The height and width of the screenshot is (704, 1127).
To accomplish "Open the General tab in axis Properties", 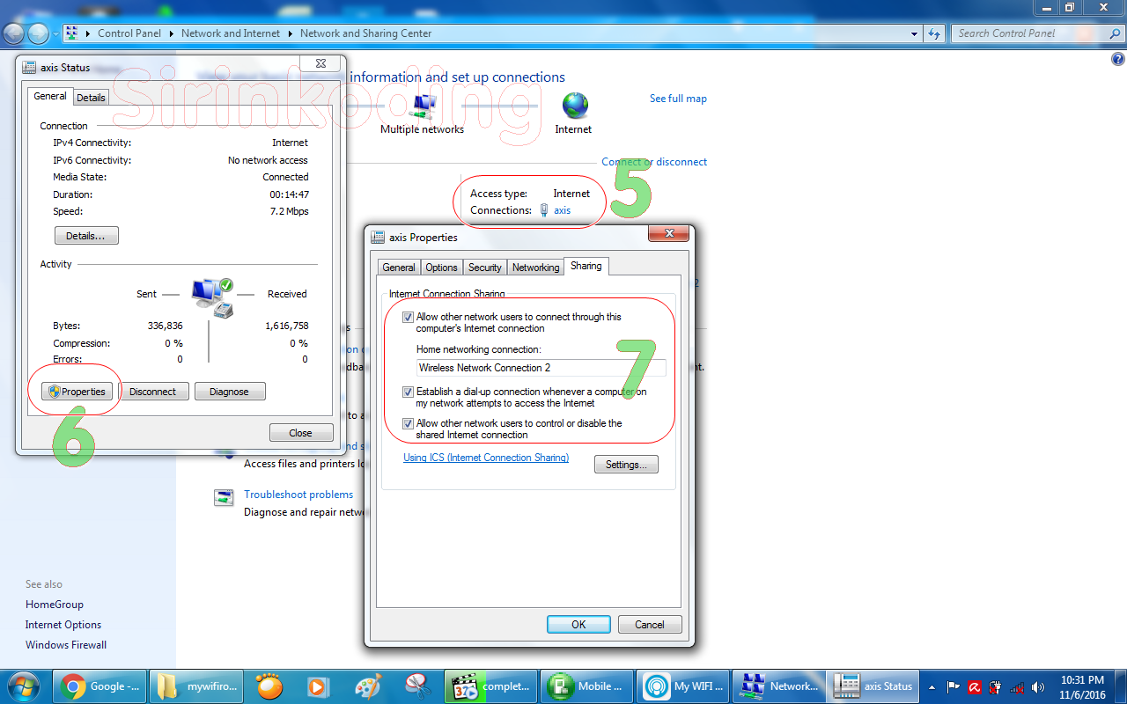I will tap(399, 268).
